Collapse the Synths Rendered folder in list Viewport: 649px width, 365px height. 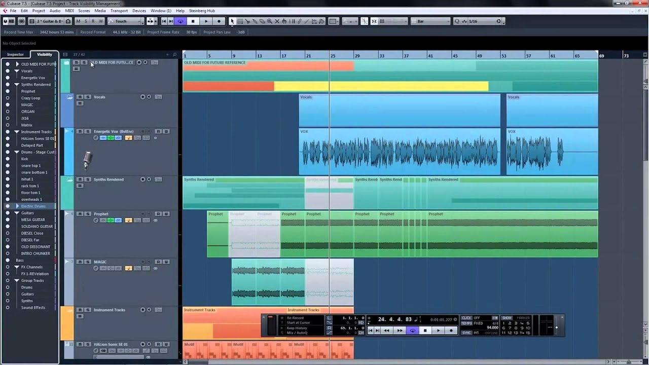pos(17,85)
